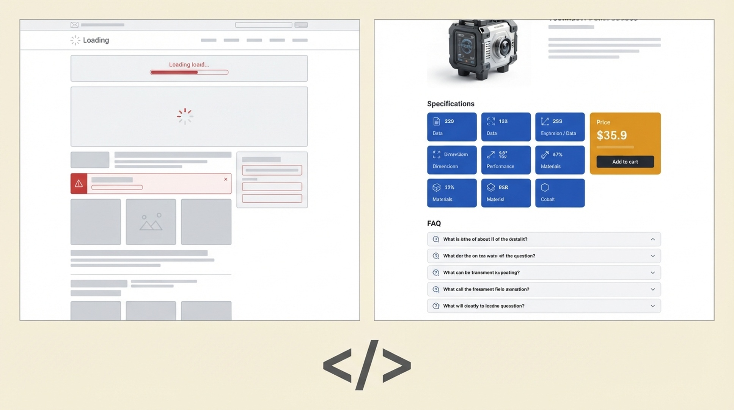Click the gray thumbnail right of the image placeholder

(x=206, y=222)
